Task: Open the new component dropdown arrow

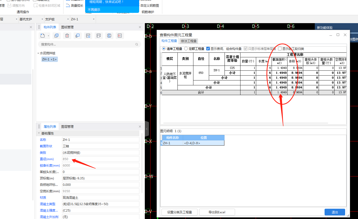Action: 49,36
